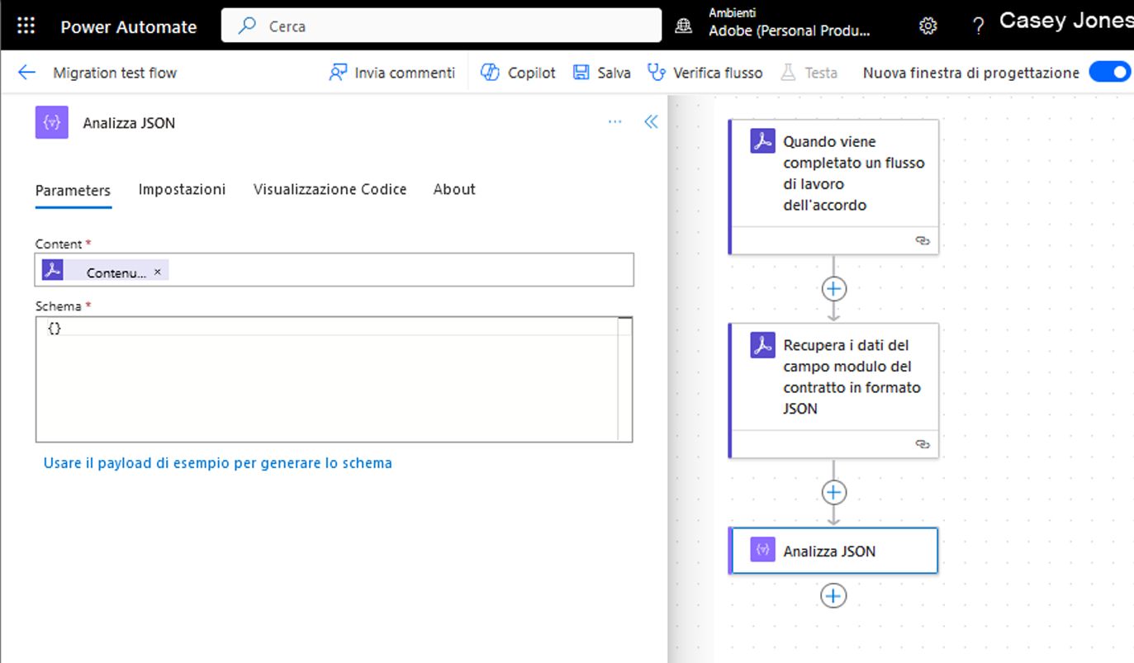Open the Visualizzazione Codice tab
The height and width of the screenshot is (663, 1134).
330,189
